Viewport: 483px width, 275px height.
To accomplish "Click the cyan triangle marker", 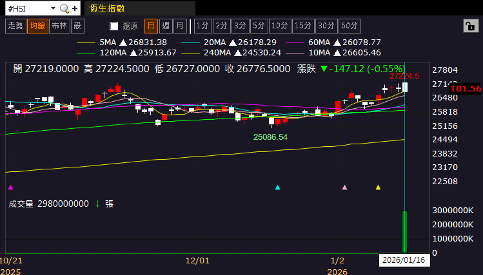I will coord(277,187).
